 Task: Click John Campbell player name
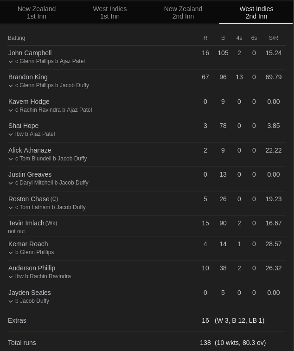point(30,53)
